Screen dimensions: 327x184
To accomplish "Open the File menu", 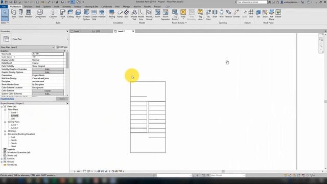I will (x=4, y=7).
